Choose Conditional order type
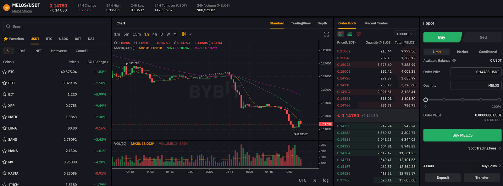 [x=488, y=52]
